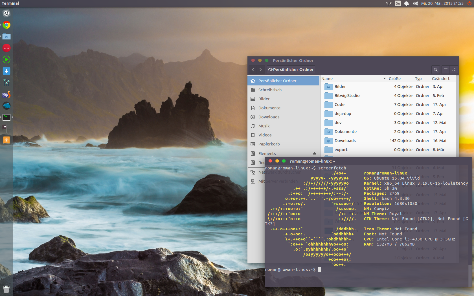Go forward in the file manager
This screenshot has width=474, height=296.
pyautogui.click(x=260, y=70)
